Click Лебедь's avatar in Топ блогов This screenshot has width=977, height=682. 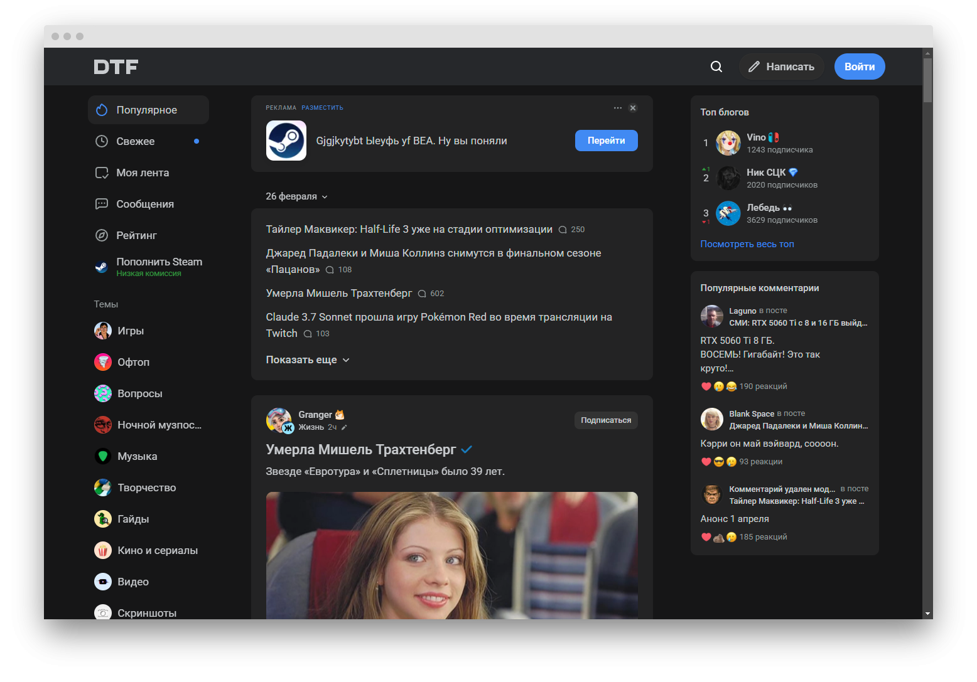pyautogui.click(x=728, y=213)
